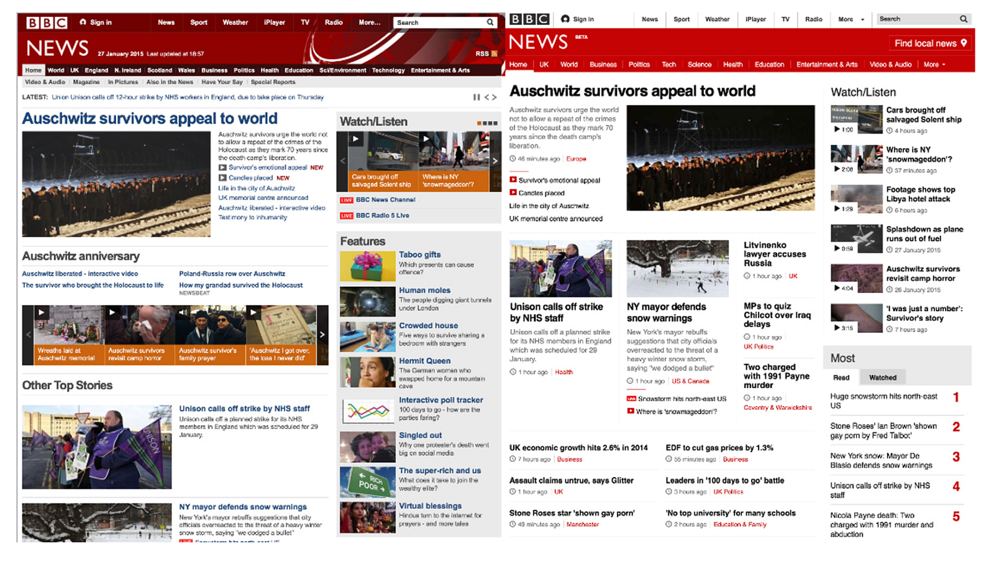Click the video icon beside 'Candles placed' in the beta design
Image resolution: width=994 pixels, height=562 pixels.
(x=513, y=193)
